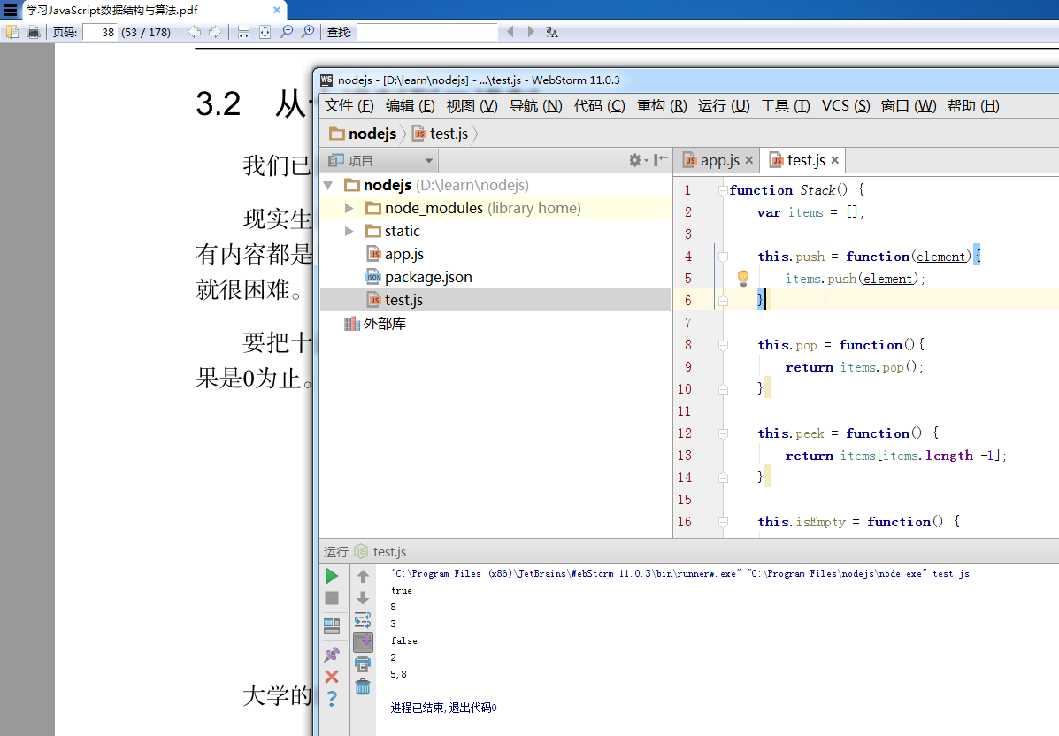The image size is (1059, 736).
Task: Stop the running process
Action: [332, 598]
